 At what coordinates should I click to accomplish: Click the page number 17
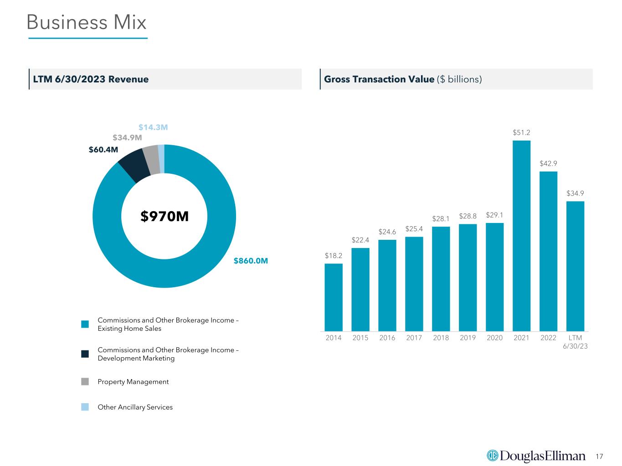point(599,456)
